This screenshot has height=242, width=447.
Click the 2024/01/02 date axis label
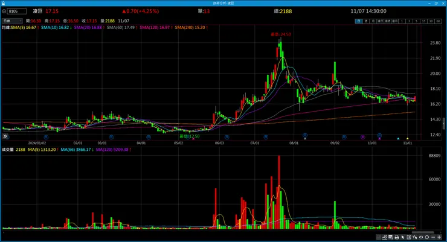(37, 143)
